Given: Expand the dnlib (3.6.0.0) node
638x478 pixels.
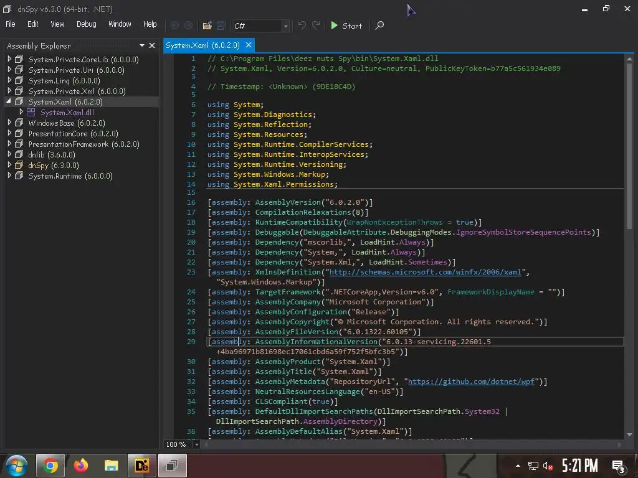Looking at the screenshot, I should point(9,154).
